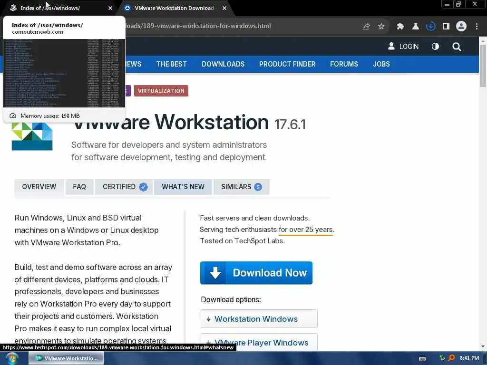The image size is (487, 365).
Task: Toggle dark mode contrast icon
Action: click(435, 47)
